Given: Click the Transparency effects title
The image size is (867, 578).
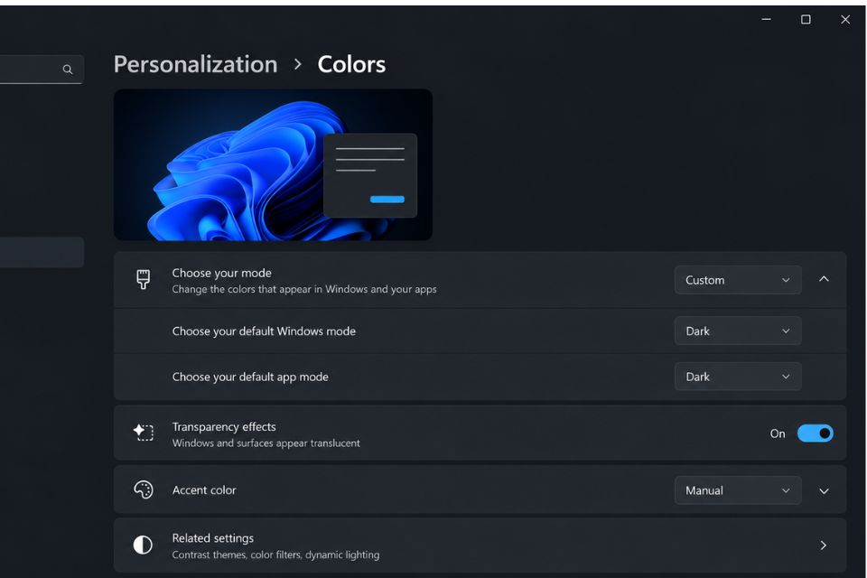Looking at the screenshot, I should click(224, 426).
